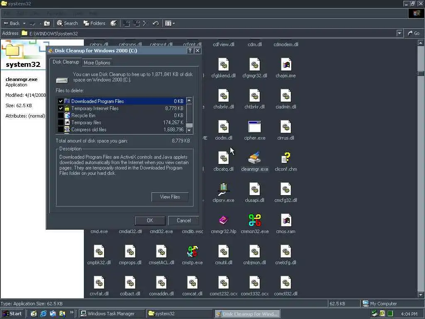Click the Go button beside the address bar
This screenshot has height=319, width=425.
click(x=414, y=33)
